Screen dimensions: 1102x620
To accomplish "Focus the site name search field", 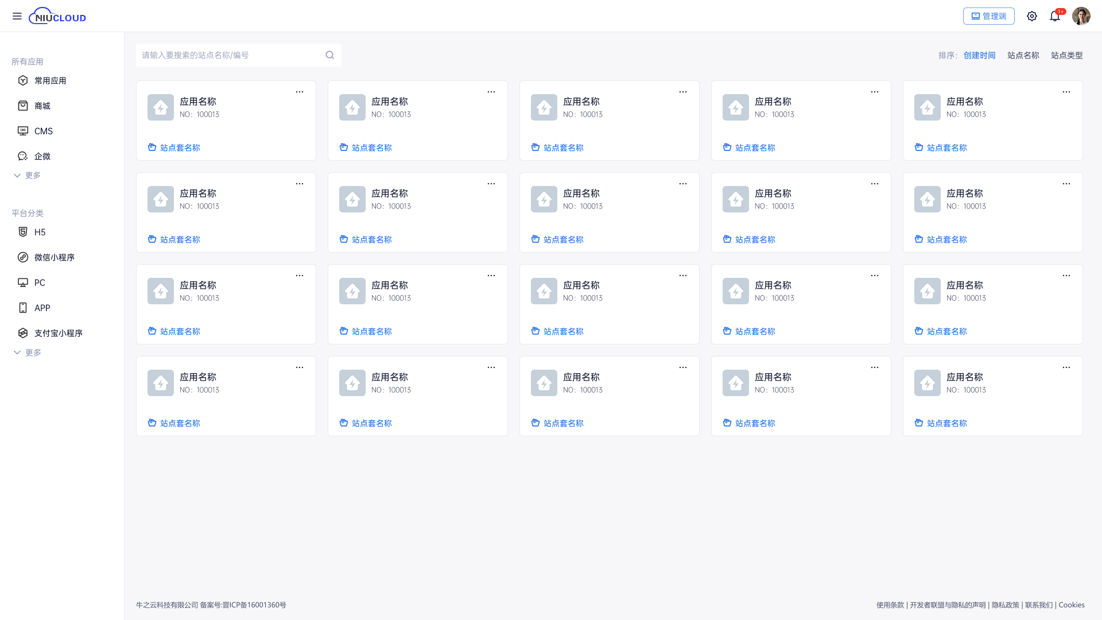I will pos(230,55).
